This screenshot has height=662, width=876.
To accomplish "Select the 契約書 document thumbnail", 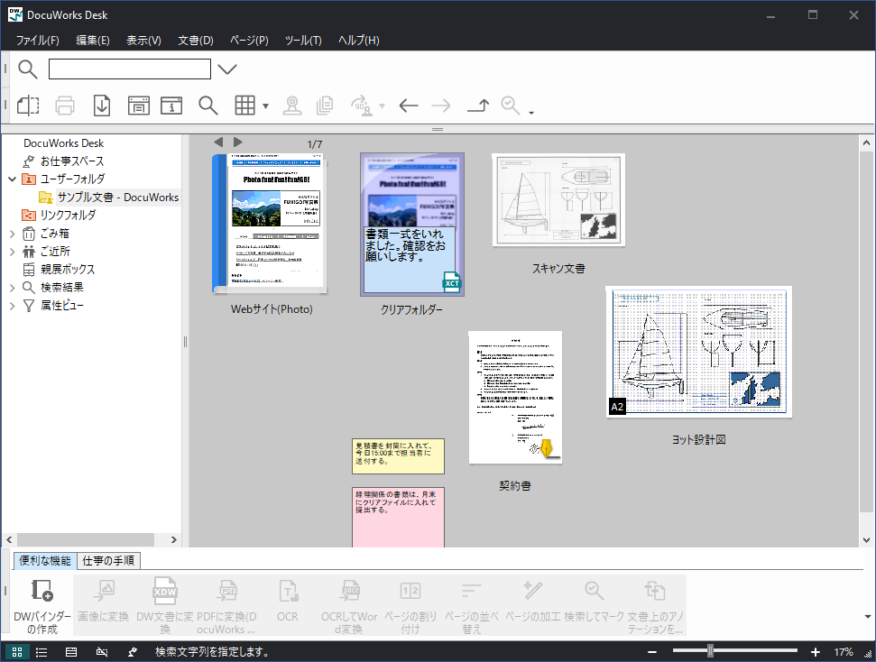I will [515, 398].
